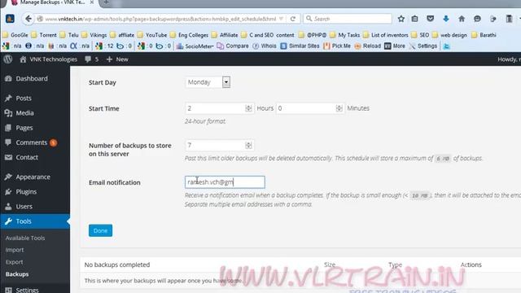Click the Pick Me toolbar item
Image resolution: width=521 pixels, height=293 pixels.
pos(337,46)
